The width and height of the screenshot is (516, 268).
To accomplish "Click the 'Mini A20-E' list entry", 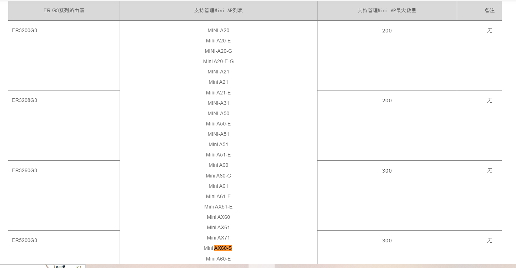I will coord(219,41).
